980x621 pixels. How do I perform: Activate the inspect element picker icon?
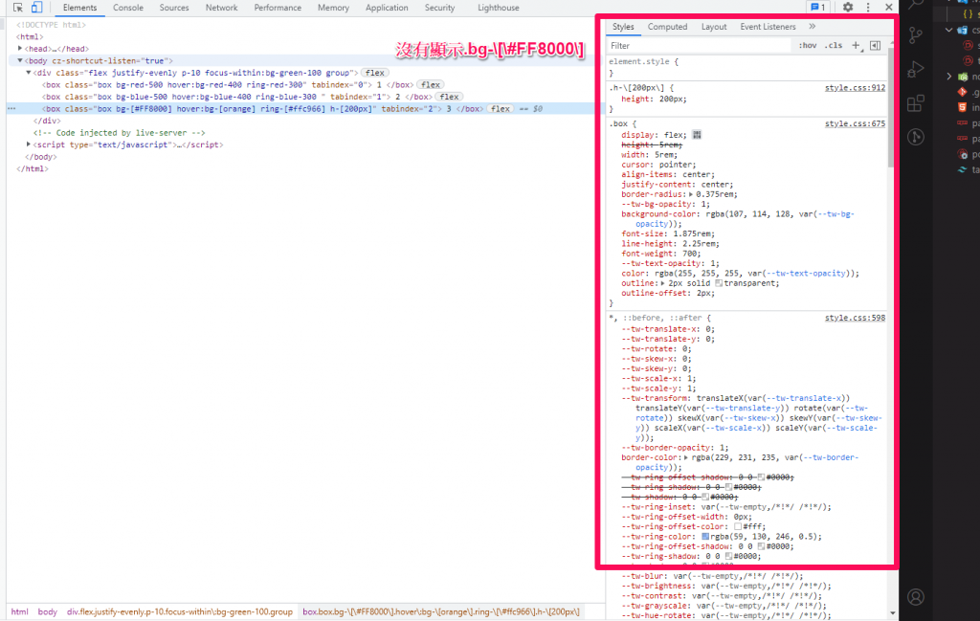tap(18, 8)
